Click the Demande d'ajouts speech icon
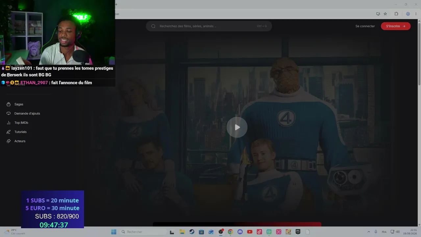Screen dimensions: 421x237 click(x=9, y=114)
